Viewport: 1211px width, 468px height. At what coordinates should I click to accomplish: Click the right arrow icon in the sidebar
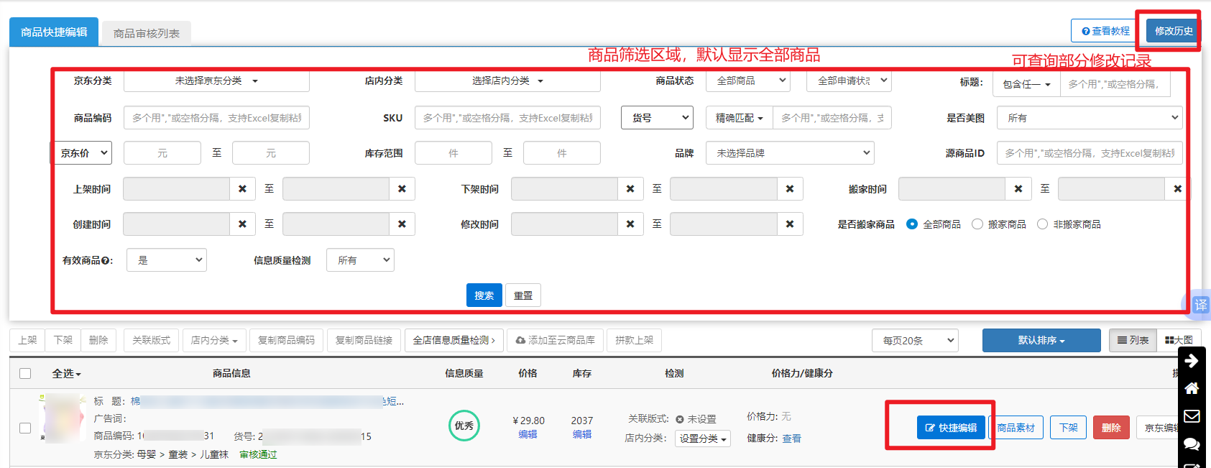[1191, 361]
